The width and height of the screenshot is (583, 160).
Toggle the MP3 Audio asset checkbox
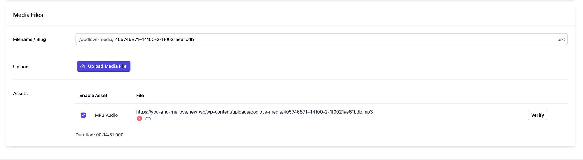tap(83, 115)
